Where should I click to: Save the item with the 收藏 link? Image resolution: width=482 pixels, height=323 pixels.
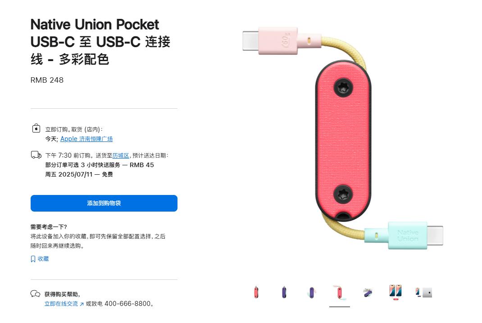pos(43,259)
